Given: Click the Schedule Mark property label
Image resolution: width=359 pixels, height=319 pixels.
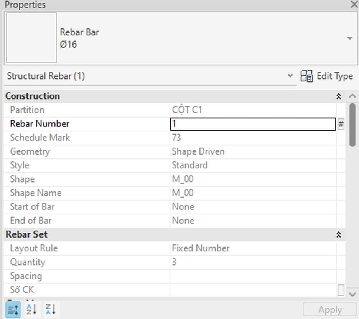Looking at the screenshot, I should point(40,138).
